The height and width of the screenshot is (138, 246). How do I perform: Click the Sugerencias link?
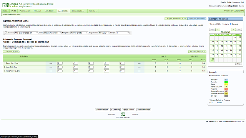(x=236, y=2)
